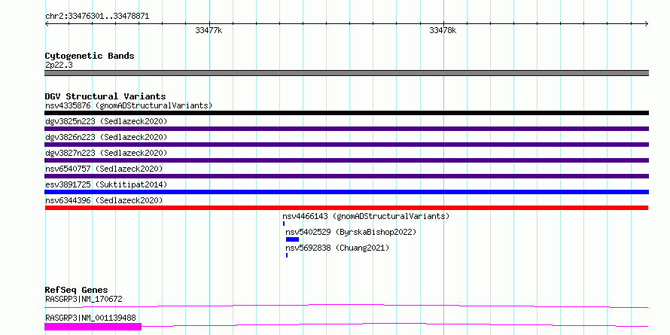Screen dimensions: 670x335
Task: Open the nsv4466143 (gnomADStructuralVariants) label
Action: click(366, 216)
